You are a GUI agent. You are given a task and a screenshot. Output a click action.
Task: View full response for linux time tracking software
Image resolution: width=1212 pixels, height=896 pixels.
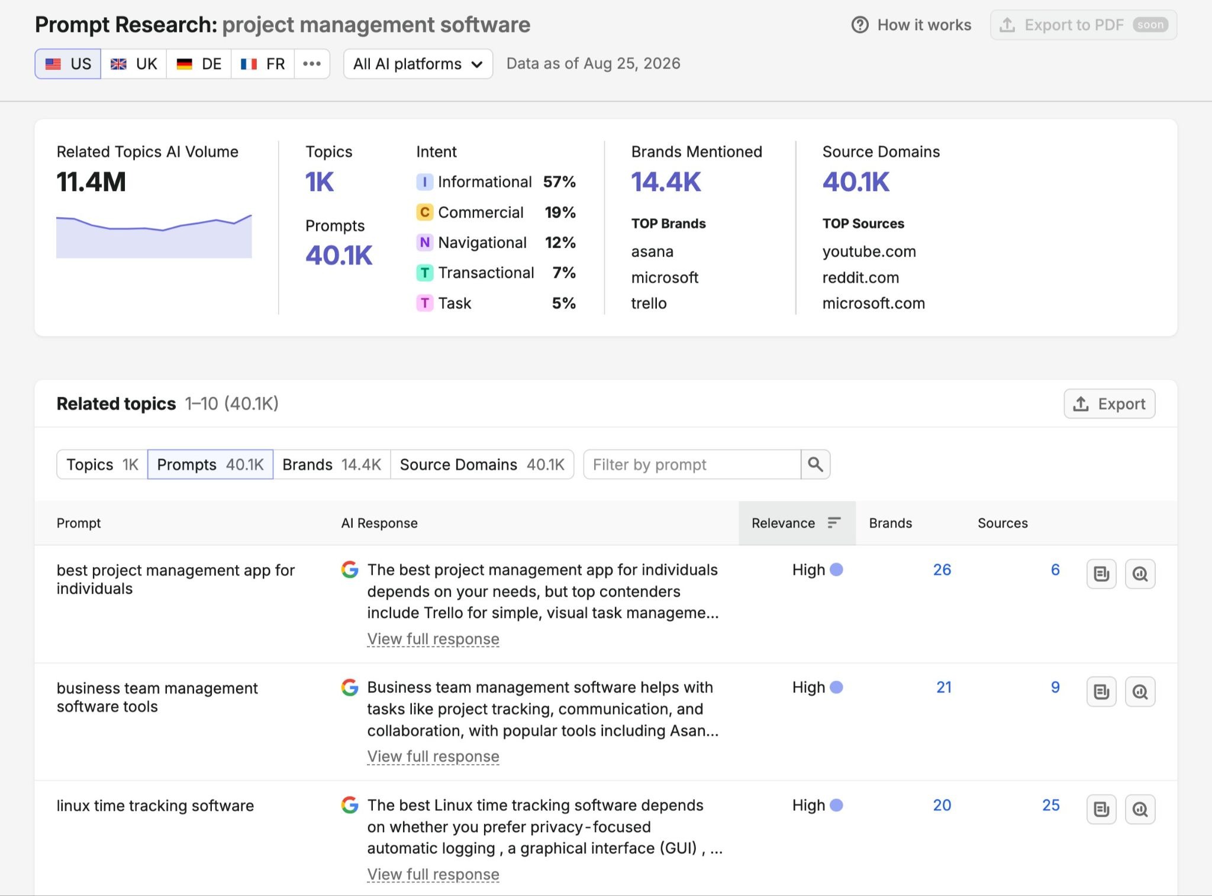pyautogui.click(x=433, y=874)
